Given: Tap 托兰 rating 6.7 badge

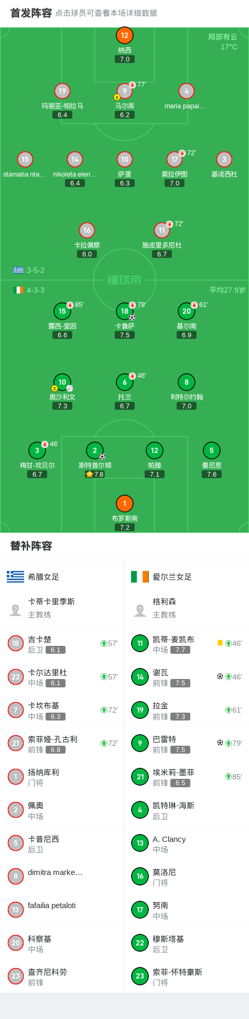Looking at the screenshot, I should click(124, 406).
